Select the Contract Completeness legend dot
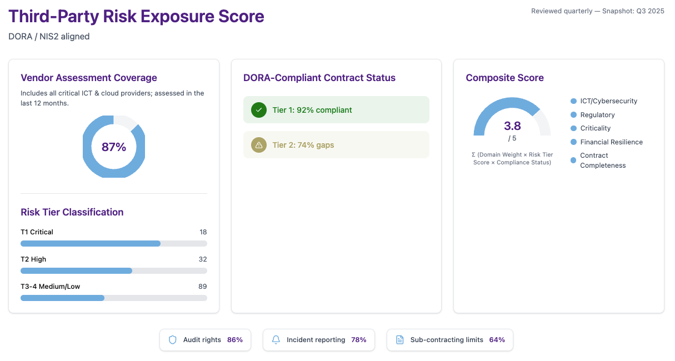 (573, 161)
